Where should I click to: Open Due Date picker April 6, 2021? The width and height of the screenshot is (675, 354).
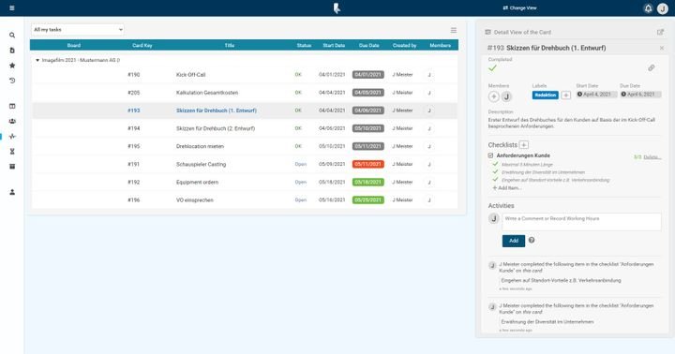(x=640, y=95)
